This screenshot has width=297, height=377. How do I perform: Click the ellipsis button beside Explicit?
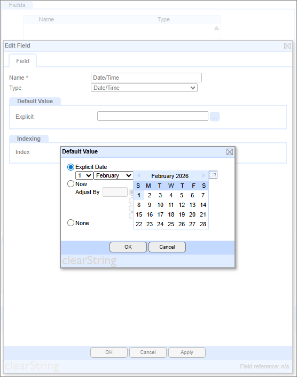click(215, 117)
